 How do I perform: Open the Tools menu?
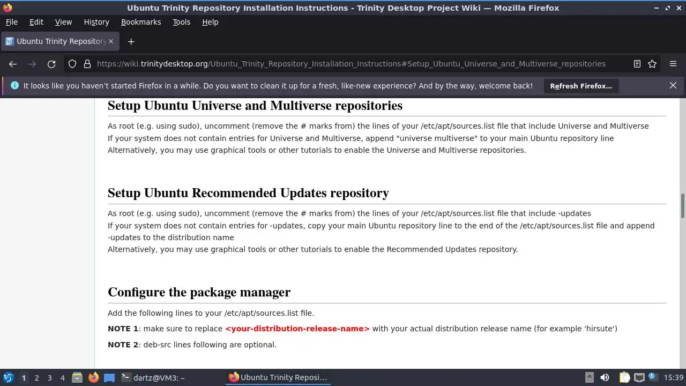click(x=181, y=22)
